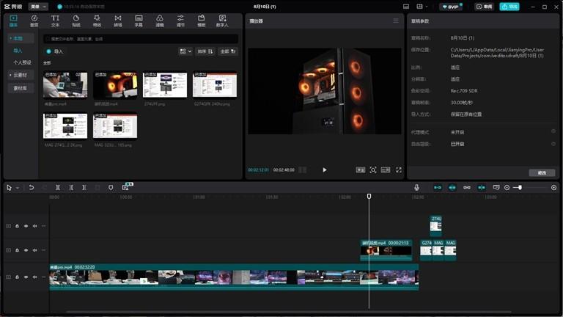563x317 pixels.
Task: Open the 贴纸 (Stickers) panel
Action: [76, 20]
